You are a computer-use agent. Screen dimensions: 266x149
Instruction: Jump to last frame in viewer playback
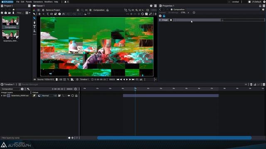coord(133,79)
